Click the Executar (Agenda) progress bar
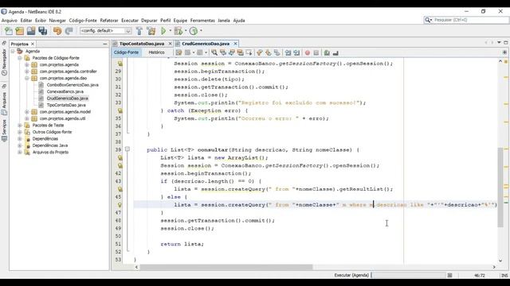 tap(408, 276)
